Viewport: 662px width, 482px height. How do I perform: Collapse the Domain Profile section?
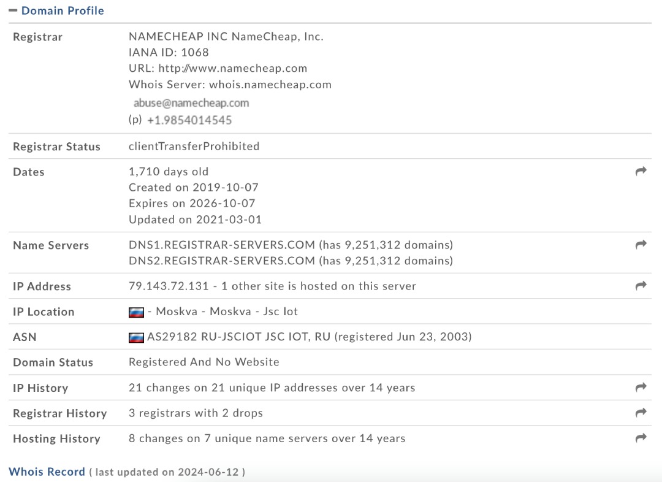(13, 10)
